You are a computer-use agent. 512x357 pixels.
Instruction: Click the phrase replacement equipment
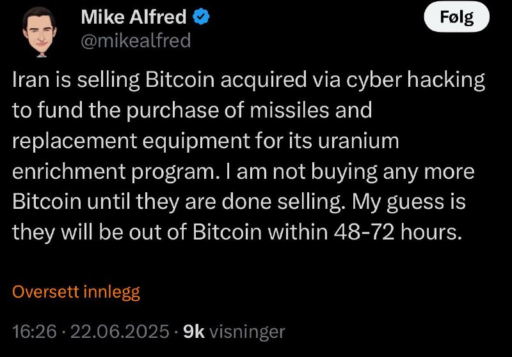click(131, 142)
